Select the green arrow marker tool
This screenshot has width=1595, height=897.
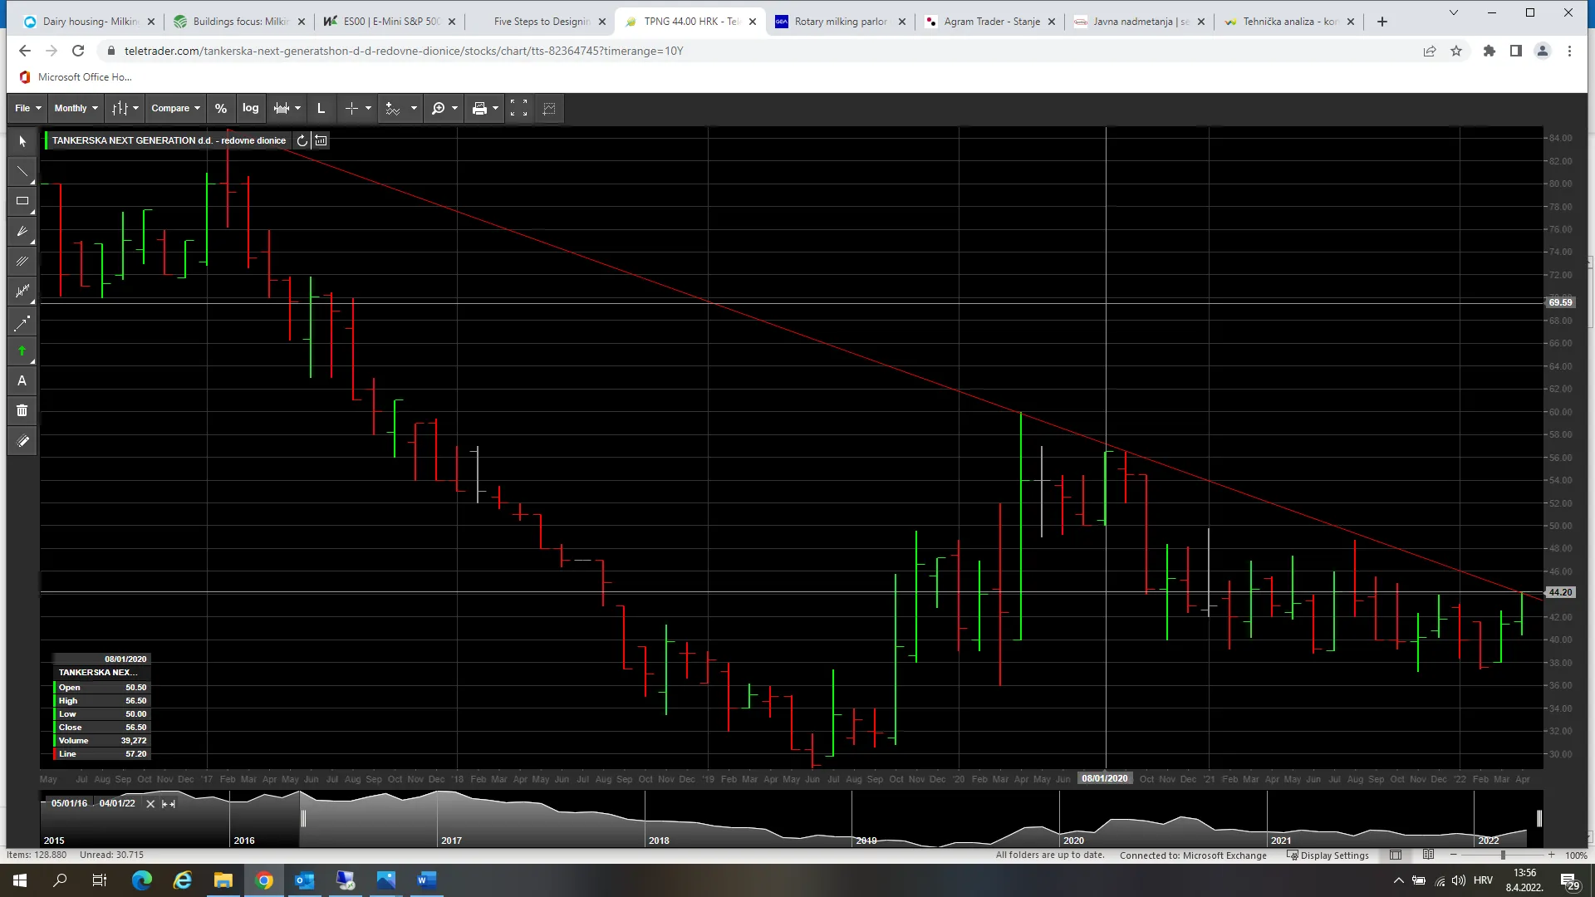click(x=22, y=351)
